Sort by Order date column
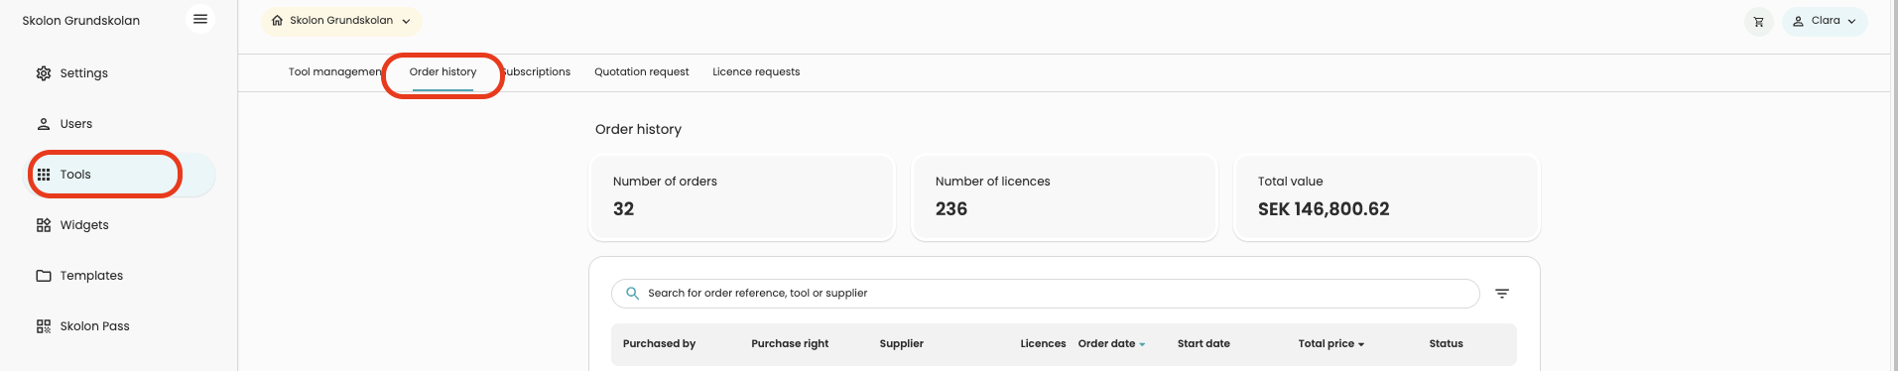1898x371 pixels. (x=1111, y=344)
